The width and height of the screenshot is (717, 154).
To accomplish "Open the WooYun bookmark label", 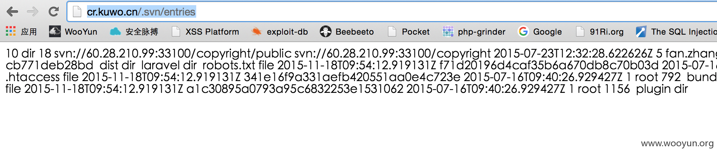I will coord(81,32).
